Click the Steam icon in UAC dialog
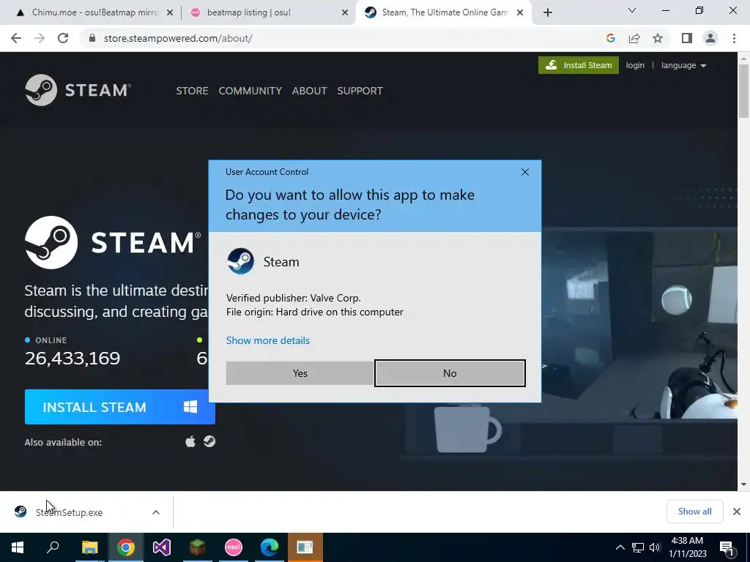This screenshot has width=750, height=562. (240, 261)
